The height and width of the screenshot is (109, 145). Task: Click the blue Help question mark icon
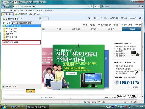[140, 18]
